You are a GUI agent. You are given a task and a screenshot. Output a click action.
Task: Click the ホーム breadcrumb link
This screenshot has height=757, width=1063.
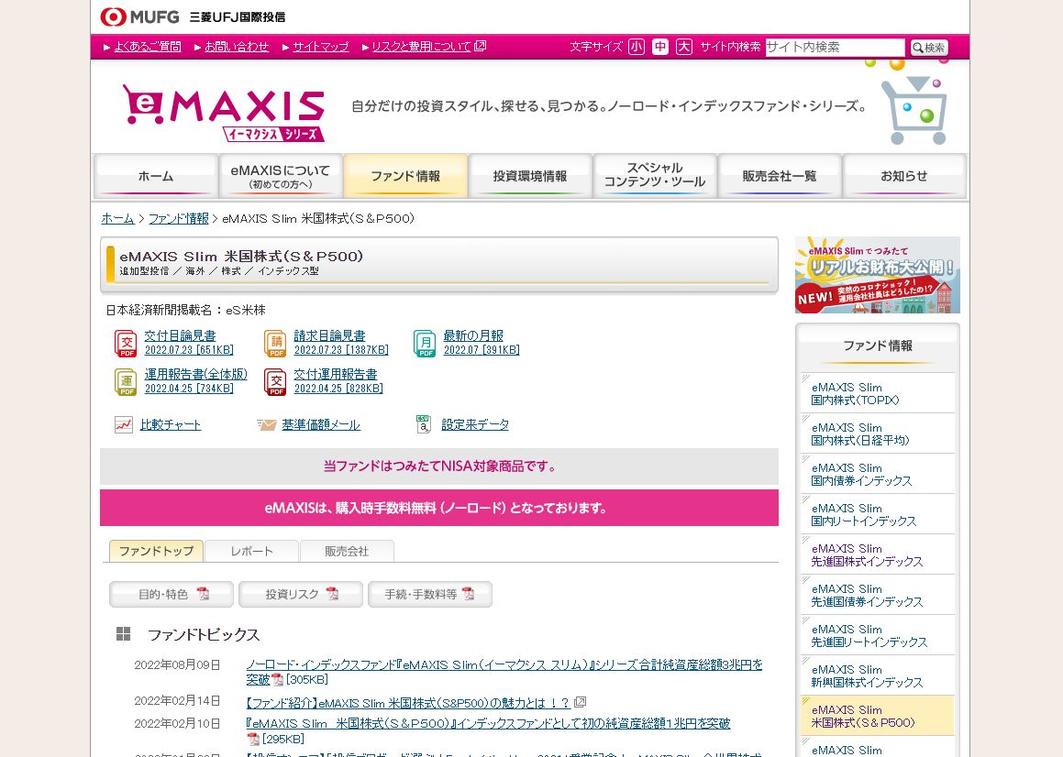(117, 218)
